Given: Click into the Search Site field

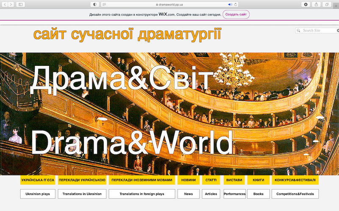Looking at the screenshot, I should click(x=317, y=30).
